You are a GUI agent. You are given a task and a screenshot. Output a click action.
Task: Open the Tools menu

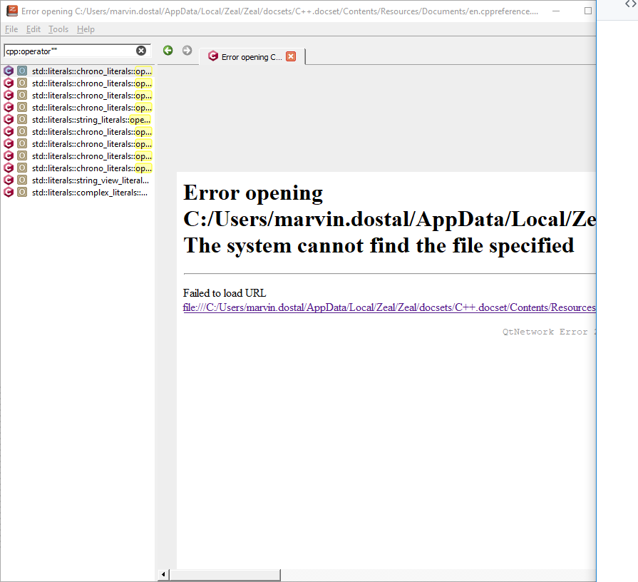[x=58, y=29]
